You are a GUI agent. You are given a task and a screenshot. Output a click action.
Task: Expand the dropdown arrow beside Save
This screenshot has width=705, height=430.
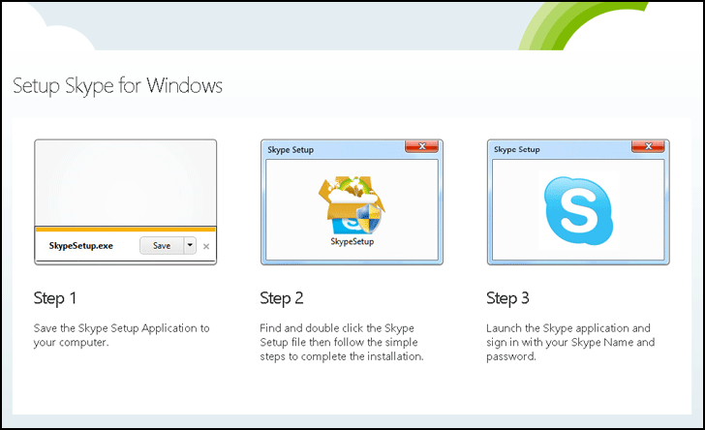[190, 246]
